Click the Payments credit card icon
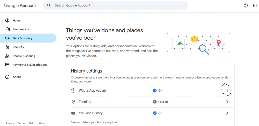Image resolution: width=259 pixels, height=126 pixels. pos(7,65)
